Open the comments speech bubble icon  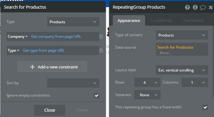point(203,7)
